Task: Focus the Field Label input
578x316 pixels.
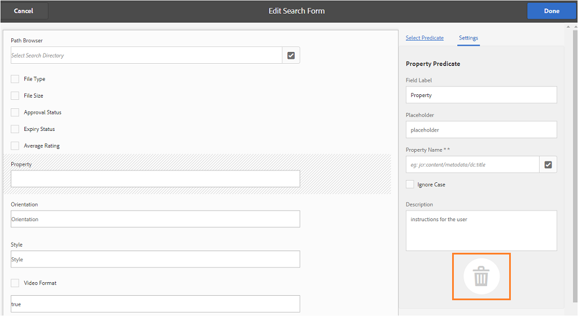Action: point(481,95)
